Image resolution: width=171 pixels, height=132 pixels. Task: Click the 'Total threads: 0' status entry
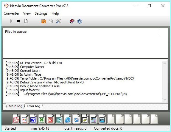pos(75,128)
